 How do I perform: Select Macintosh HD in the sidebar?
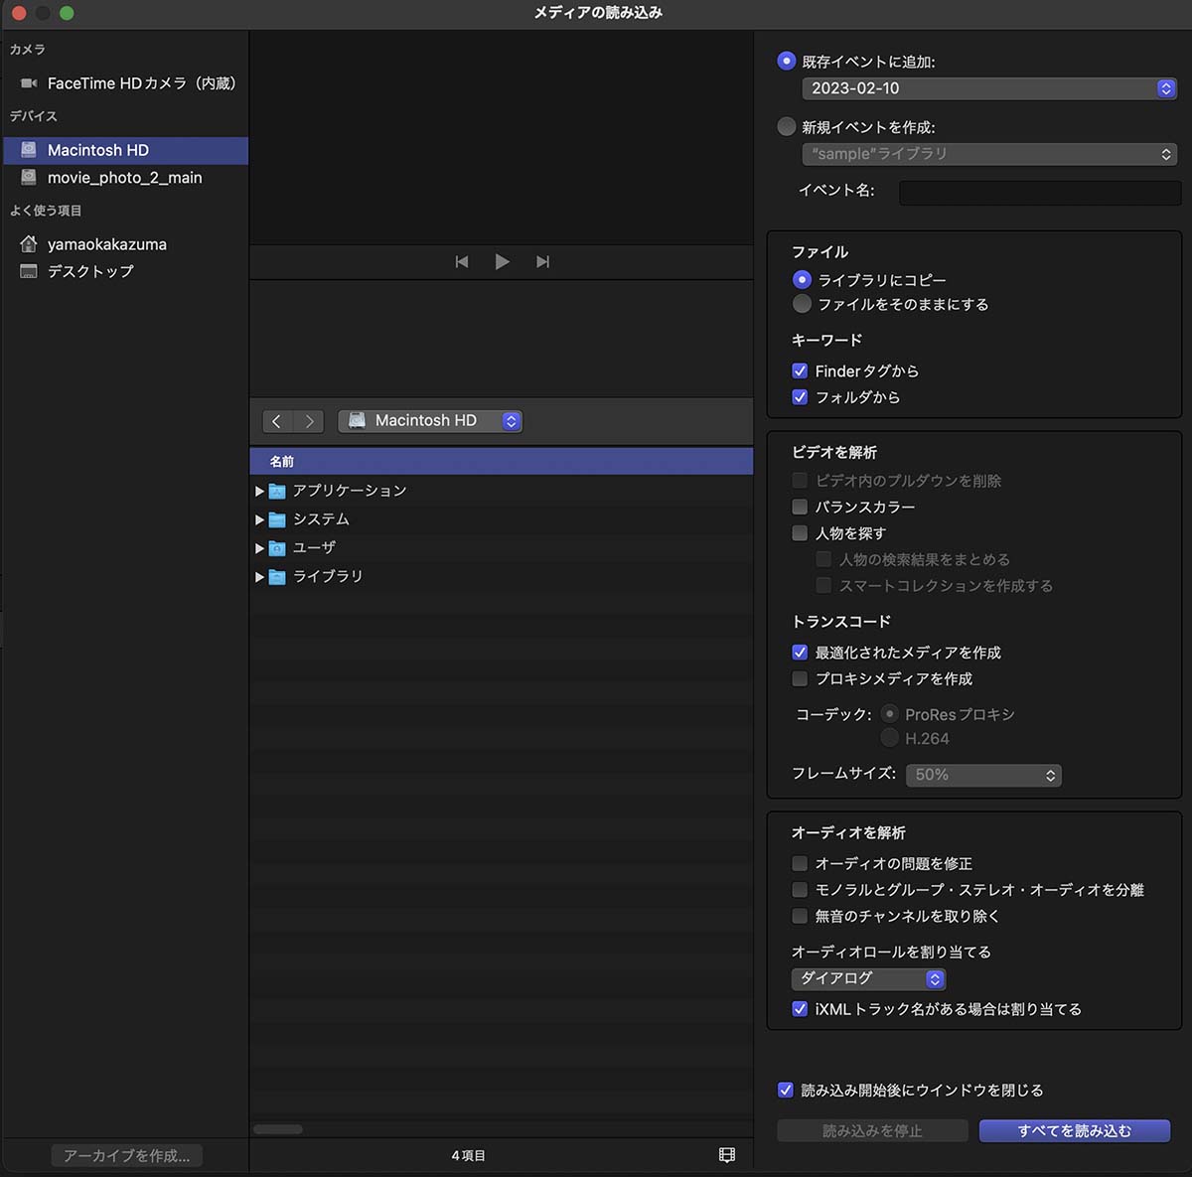[x=125, y=150]
